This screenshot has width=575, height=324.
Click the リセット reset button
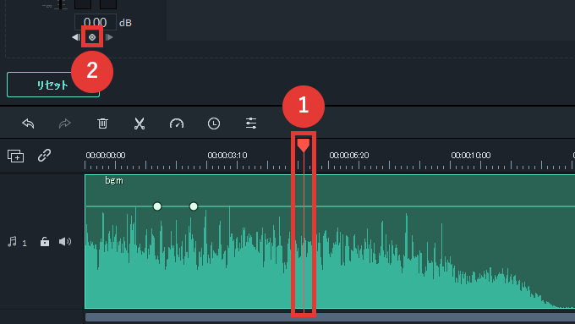click(x=53, y=85)
